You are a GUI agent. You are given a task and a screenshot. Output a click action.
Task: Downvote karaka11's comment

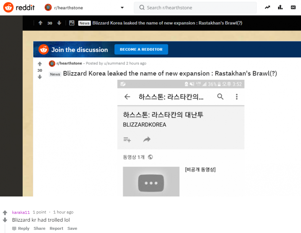coord(5,220)
